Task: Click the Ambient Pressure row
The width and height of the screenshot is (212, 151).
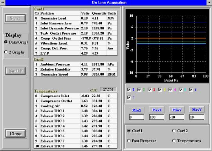Action: [75, 64]
